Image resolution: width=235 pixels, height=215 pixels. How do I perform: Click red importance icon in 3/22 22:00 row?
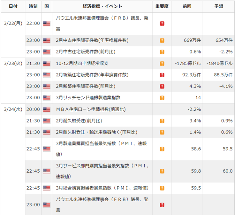coord(162,24)
